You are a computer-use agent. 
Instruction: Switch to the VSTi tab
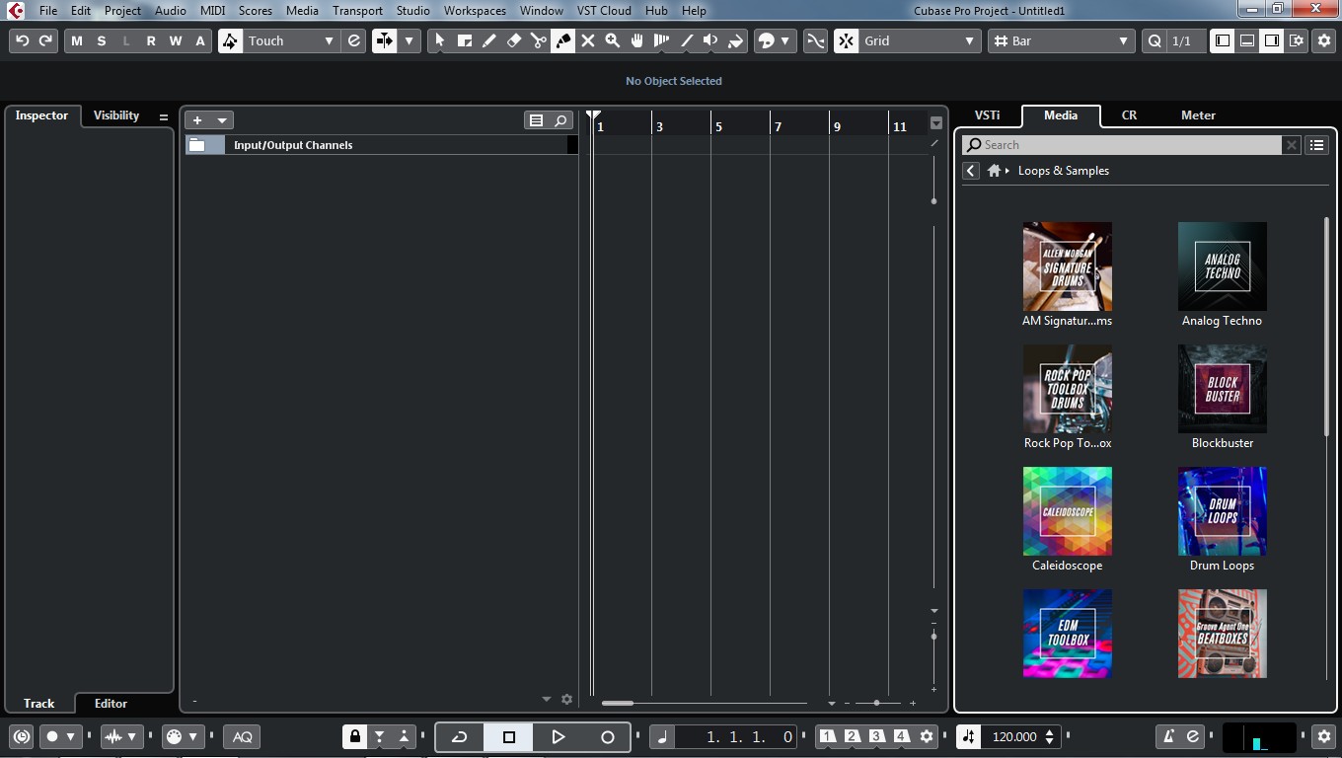coord(988,115)
